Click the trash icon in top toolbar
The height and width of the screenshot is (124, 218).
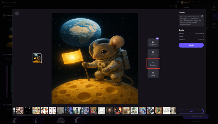click(x=176, y=6)
